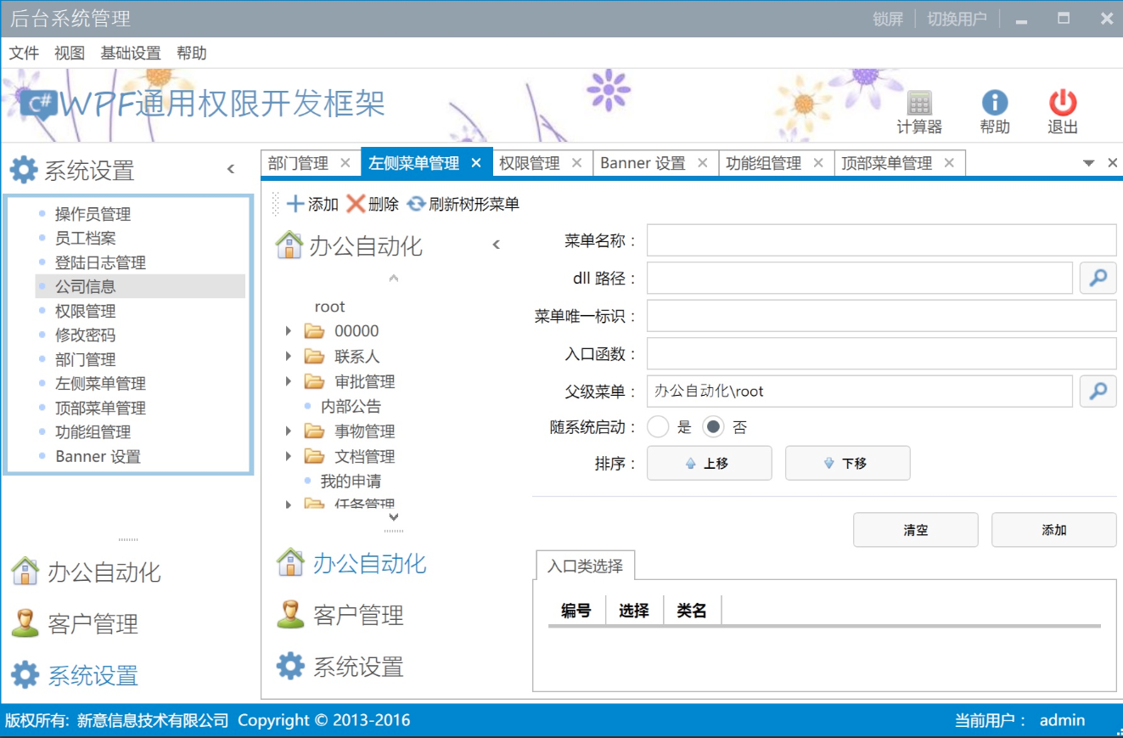1123x738 pixels.
Task: Expand the 00000 tree node arrow
Action: point(289,331)
